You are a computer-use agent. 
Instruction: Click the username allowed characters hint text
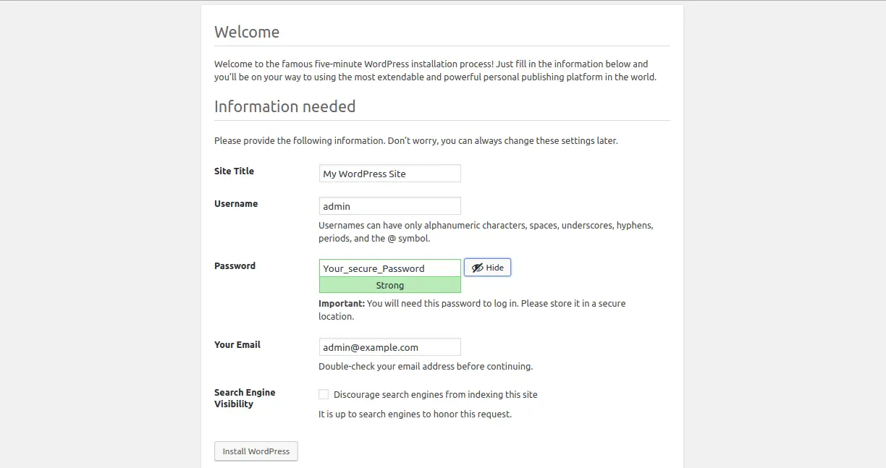point(486,231)
